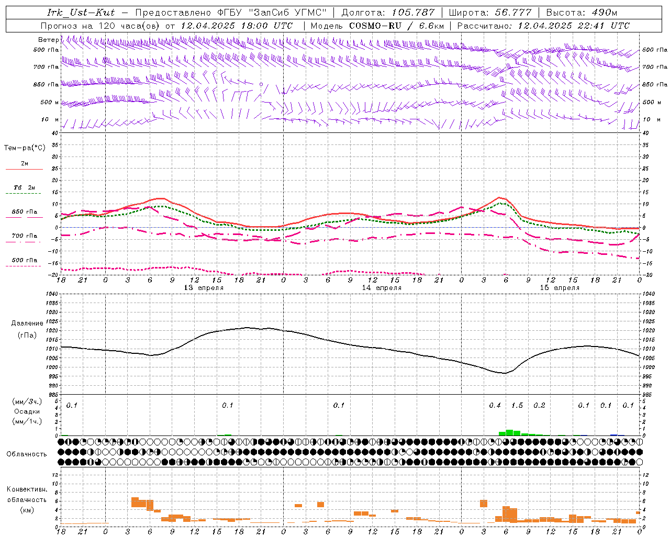Click the Тем-ра(°C) temperature label
This screenshot has width=670, height=536.
pyautogui.click(x=25, y=148)
